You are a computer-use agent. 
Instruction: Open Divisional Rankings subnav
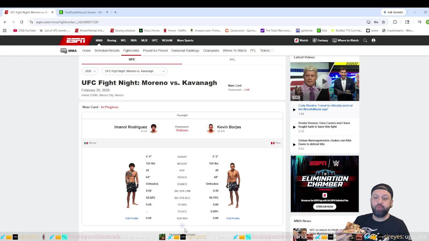click(185, 51)
